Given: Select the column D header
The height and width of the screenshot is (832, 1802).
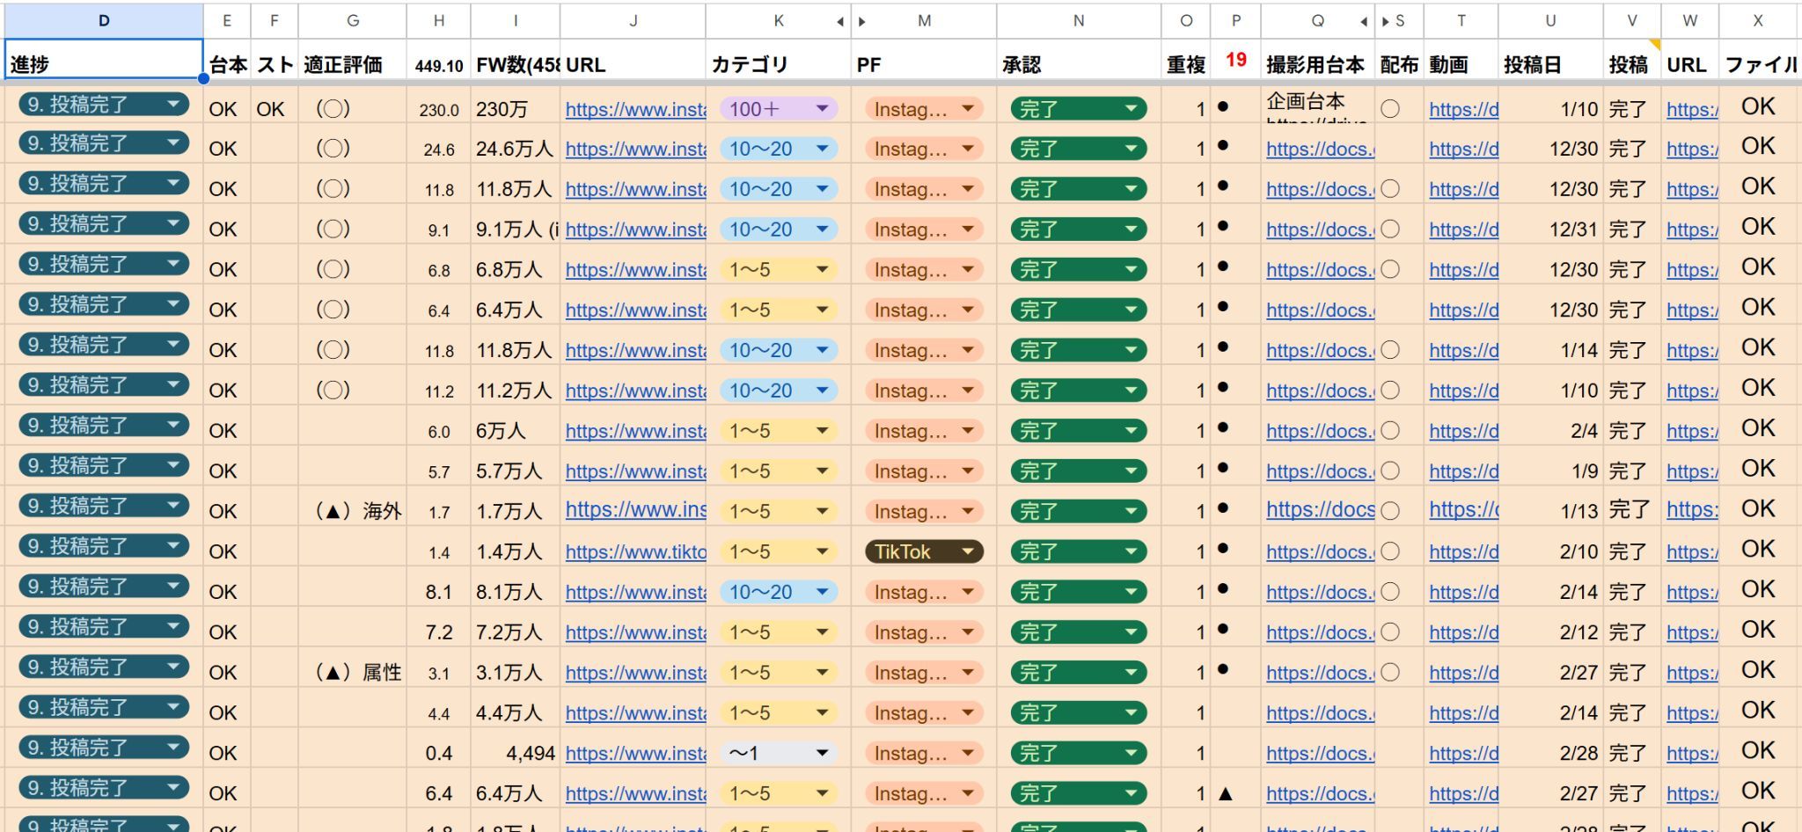Looking at the screenshot, I should (x=104, y=20).
